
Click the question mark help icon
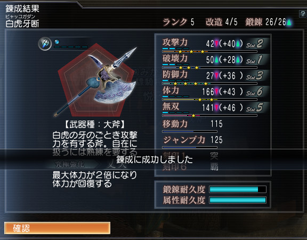(303, 14)
